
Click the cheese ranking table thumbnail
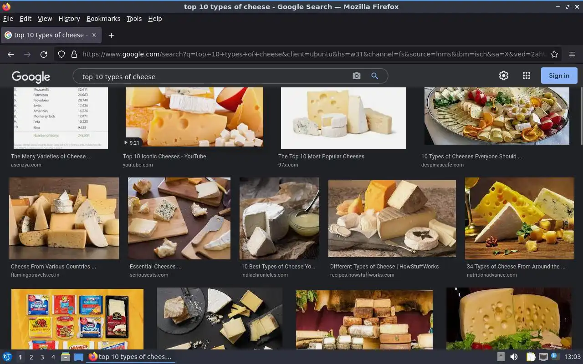(61, 118)
